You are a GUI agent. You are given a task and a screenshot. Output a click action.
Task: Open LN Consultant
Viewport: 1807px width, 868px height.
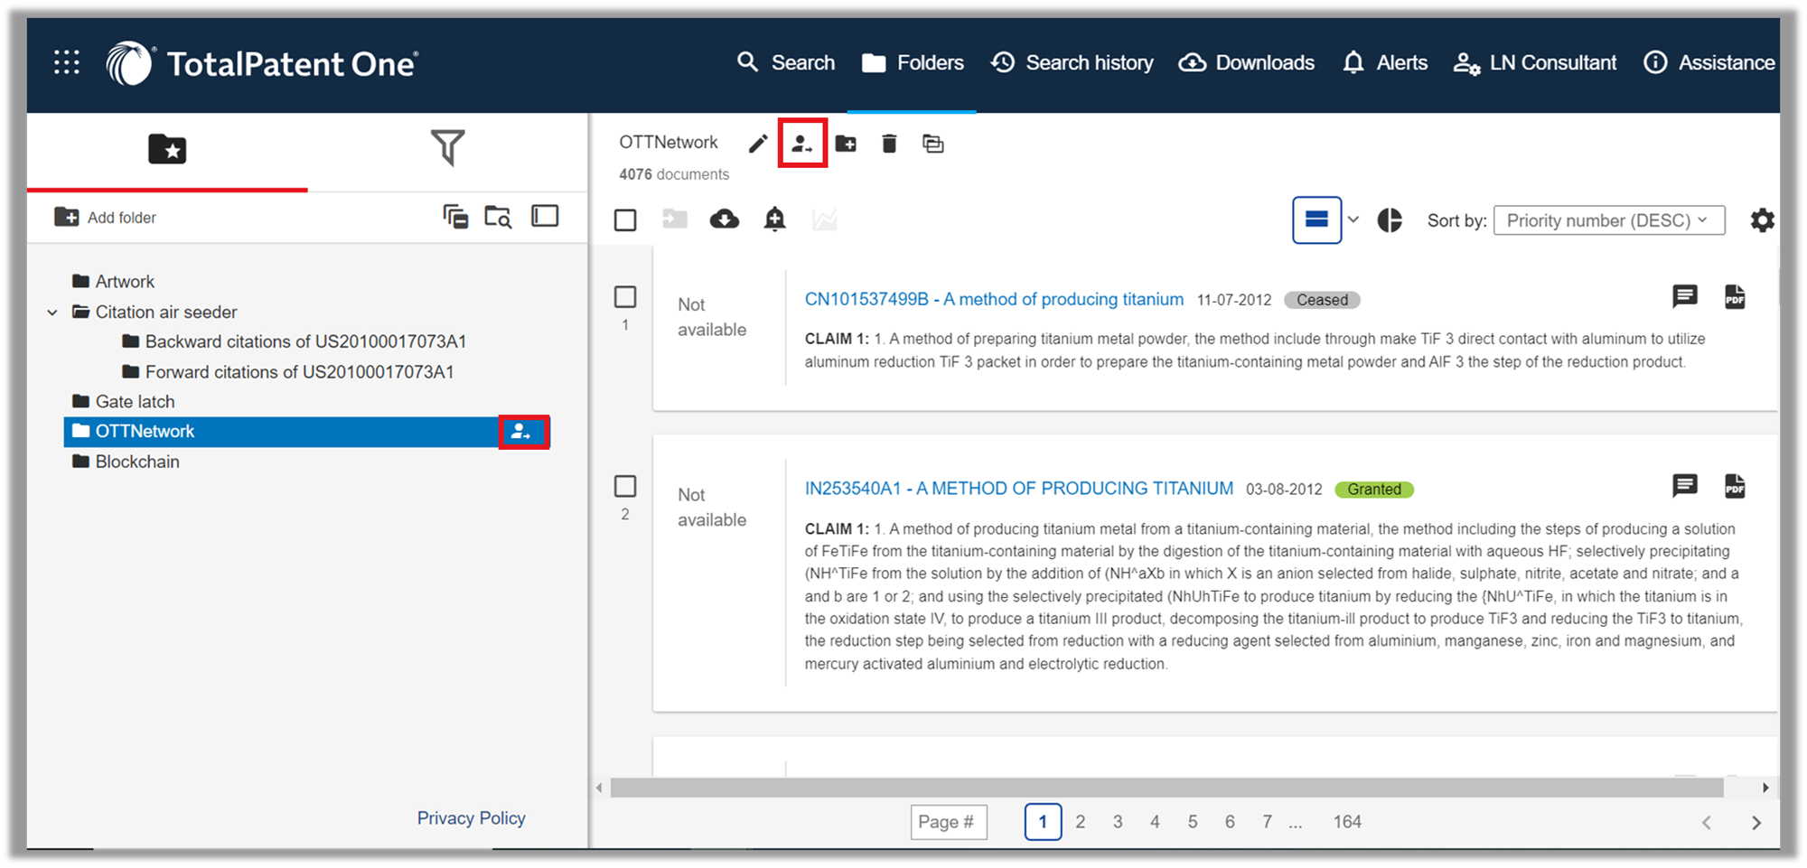(x=1534, y=62)
